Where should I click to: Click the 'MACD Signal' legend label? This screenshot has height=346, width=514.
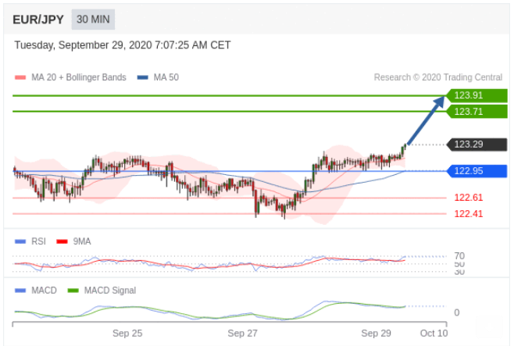[x=110, y=291]
